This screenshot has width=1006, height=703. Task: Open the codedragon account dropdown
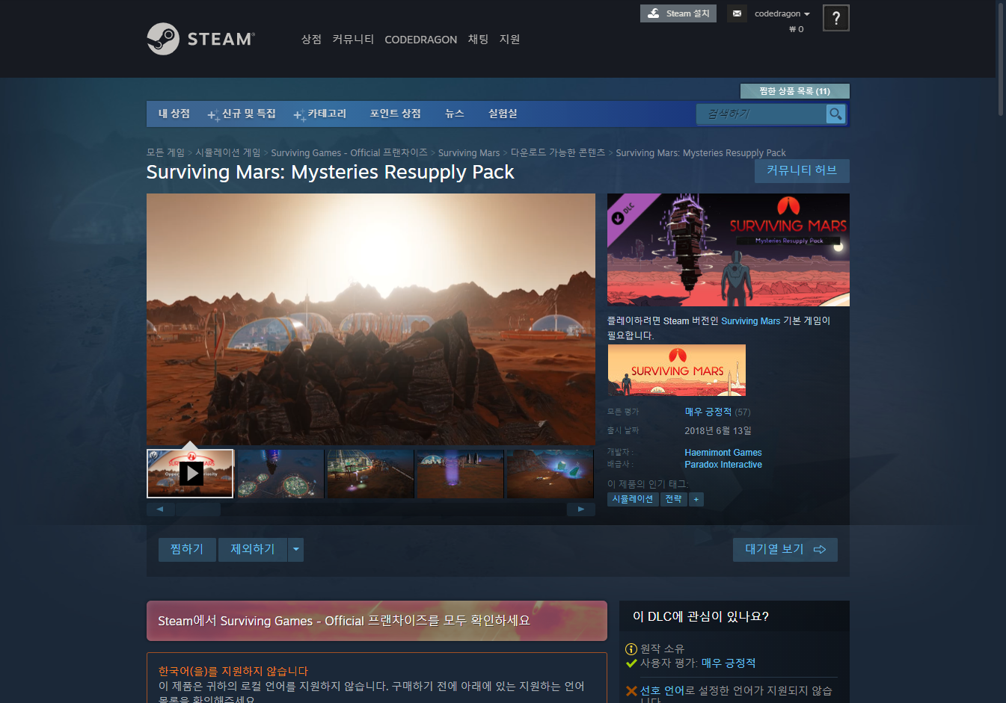click(x=782, y=13)
